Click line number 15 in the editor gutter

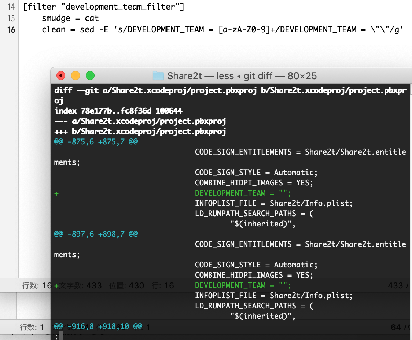point(11,18)
